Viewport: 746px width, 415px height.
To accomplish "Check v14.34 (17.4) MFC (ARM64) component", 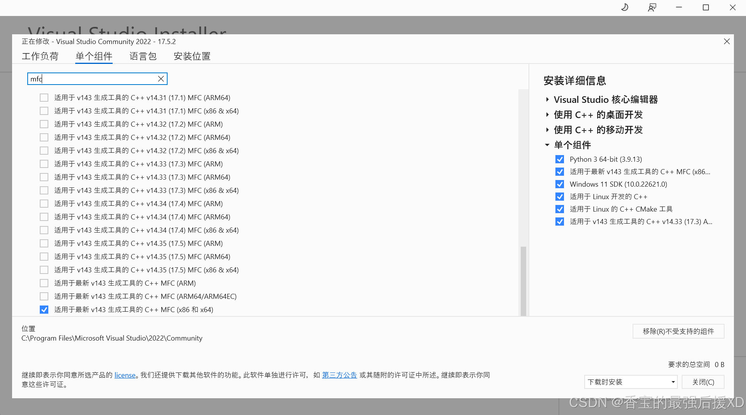I will tap(44, 217).
